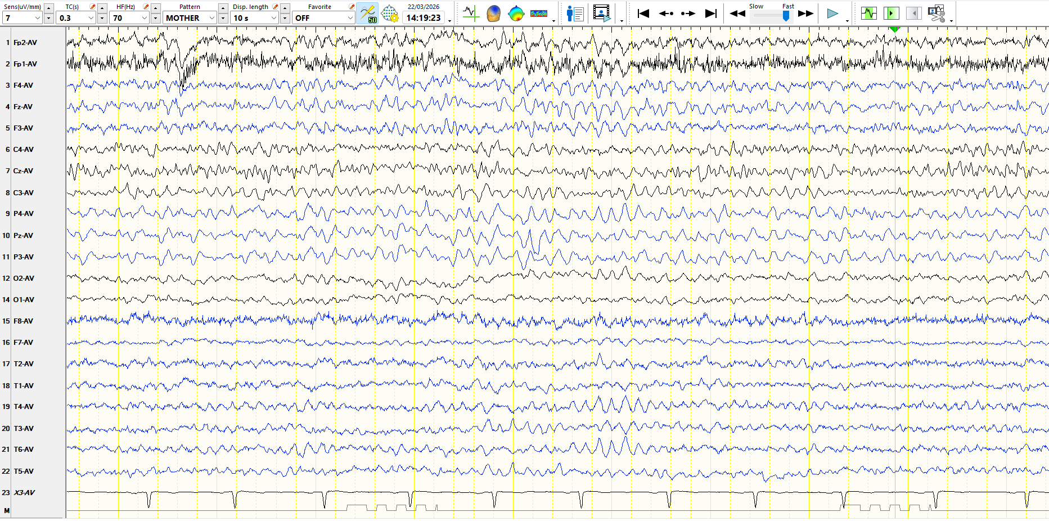Open the Favorite dropdown set to OFF
This screenshot has width=1049, height=521.
click(x=349, y=18)
